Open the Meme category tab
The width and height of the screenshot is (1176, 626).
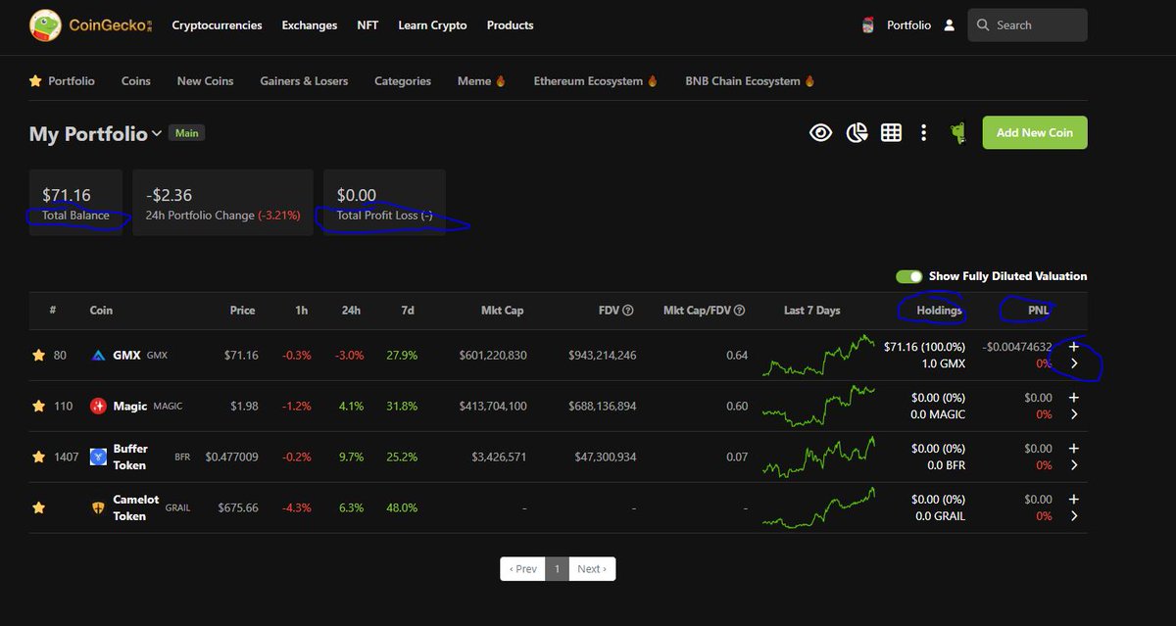pos(481,81)
